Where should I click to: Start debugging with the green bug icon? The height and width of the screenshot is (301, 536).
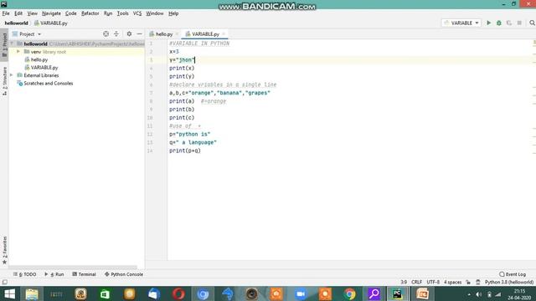(x=499, y=23)
